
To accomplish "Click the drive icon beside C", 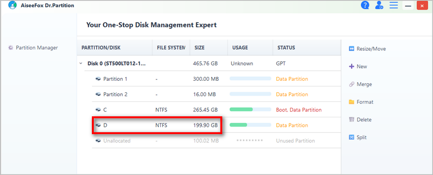I will pos(98,110).
